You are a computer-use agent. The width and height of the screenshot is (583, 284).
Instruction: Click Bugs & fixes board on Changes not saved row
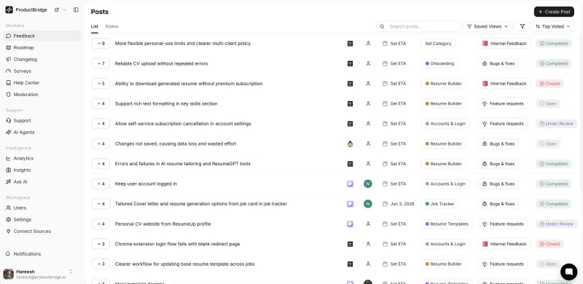point(498,144)
